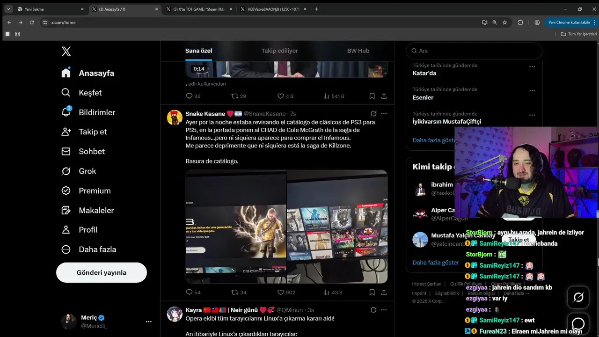Repost the video post with 29 reposts
599x337 pixels.
[x=239, y=96]
